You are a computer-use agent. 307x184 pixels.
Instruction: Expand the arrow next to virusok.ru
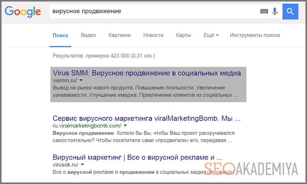[82, 165]
